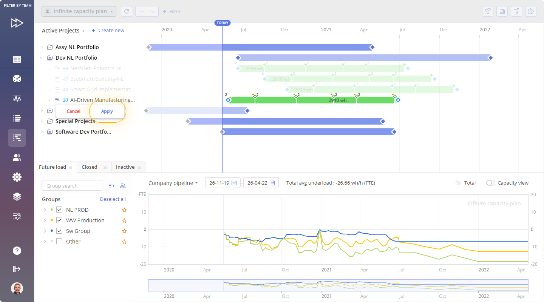Click the help question mark icon
This screenshot has width=544, height=302.
click(x=17, y=251)
